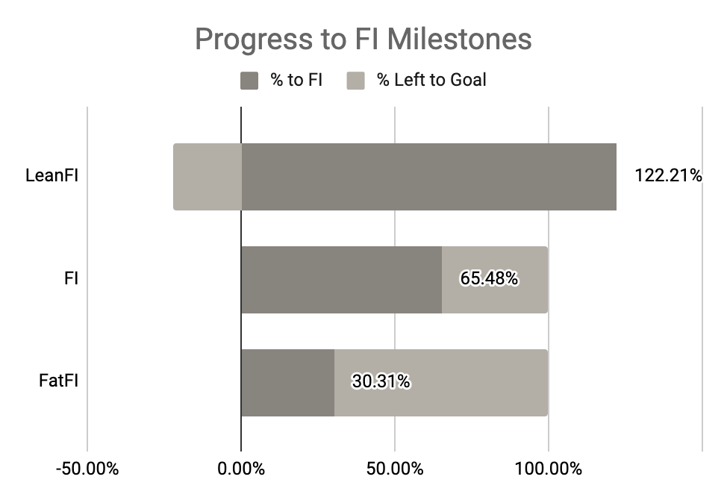This screenshot has width=727, height=503.
Task: Click the light % Left to Goal legend swatch
Action: pos(355,80)
